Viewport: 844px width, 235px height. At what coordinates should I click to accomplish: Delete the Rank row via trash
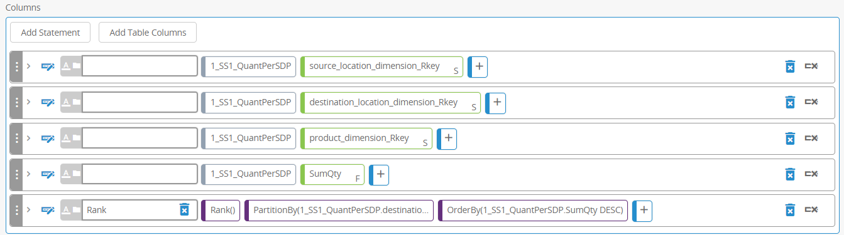(x=791, y=210)
